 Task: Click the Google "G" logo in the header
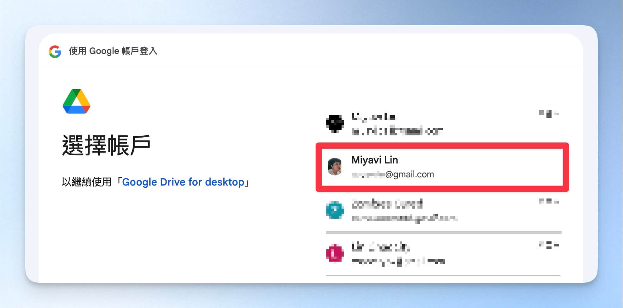(55, 51)
